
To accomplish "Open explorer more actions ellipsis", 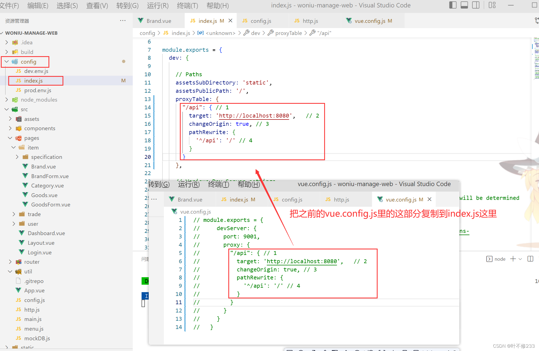I will tap(123, 21).
